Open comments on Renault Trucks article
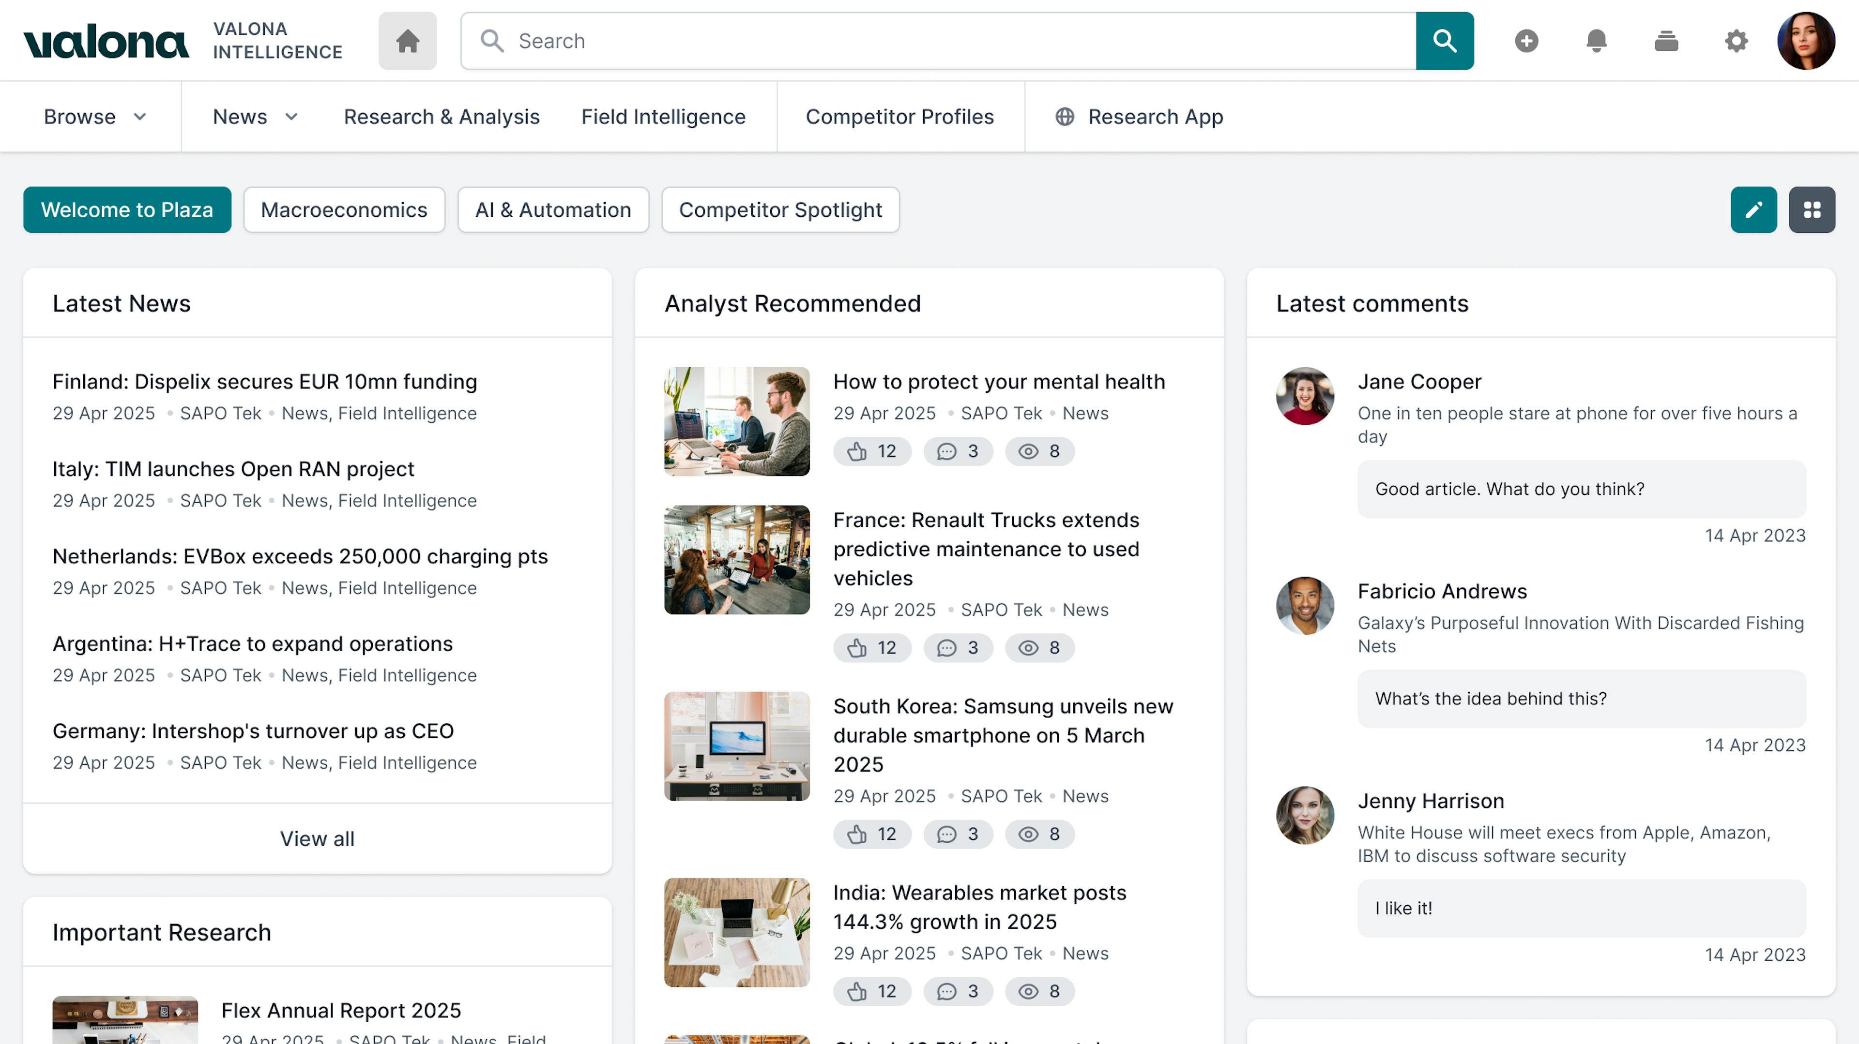Screen dimensions: 1859x1044 click(x=958, y=647)
